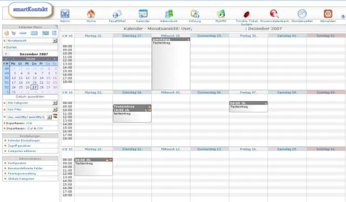Open the Dienstag 04. day header
Screen dimensions: 346x202
click(x=132, y=92)
